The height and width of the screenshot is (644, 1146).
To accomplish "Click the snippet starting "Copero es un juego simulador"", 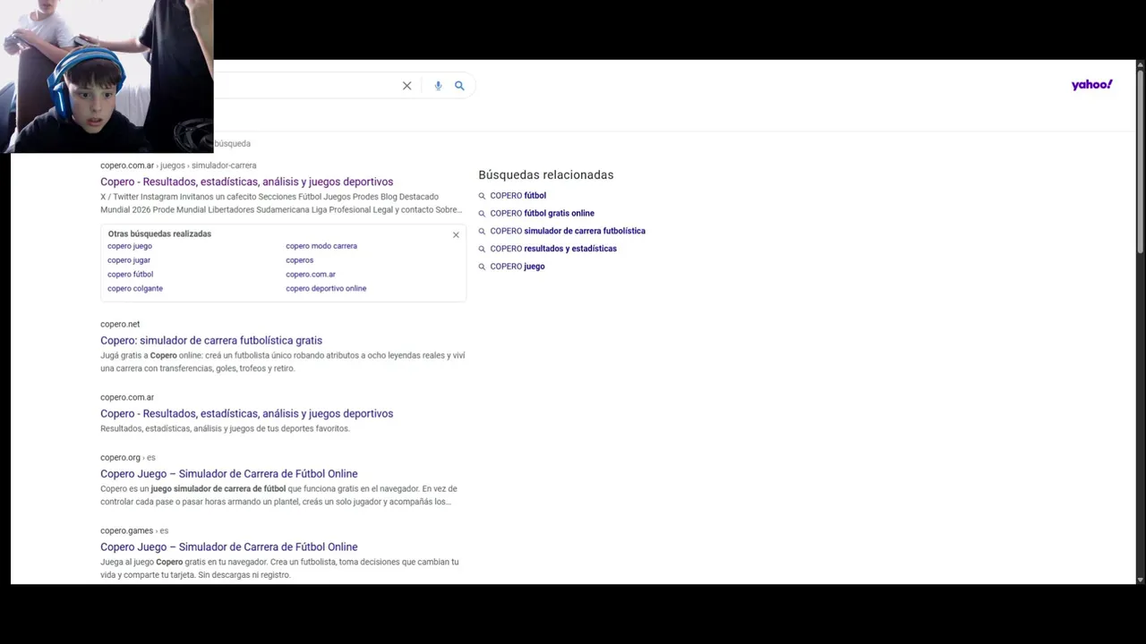I will [278, 496].
